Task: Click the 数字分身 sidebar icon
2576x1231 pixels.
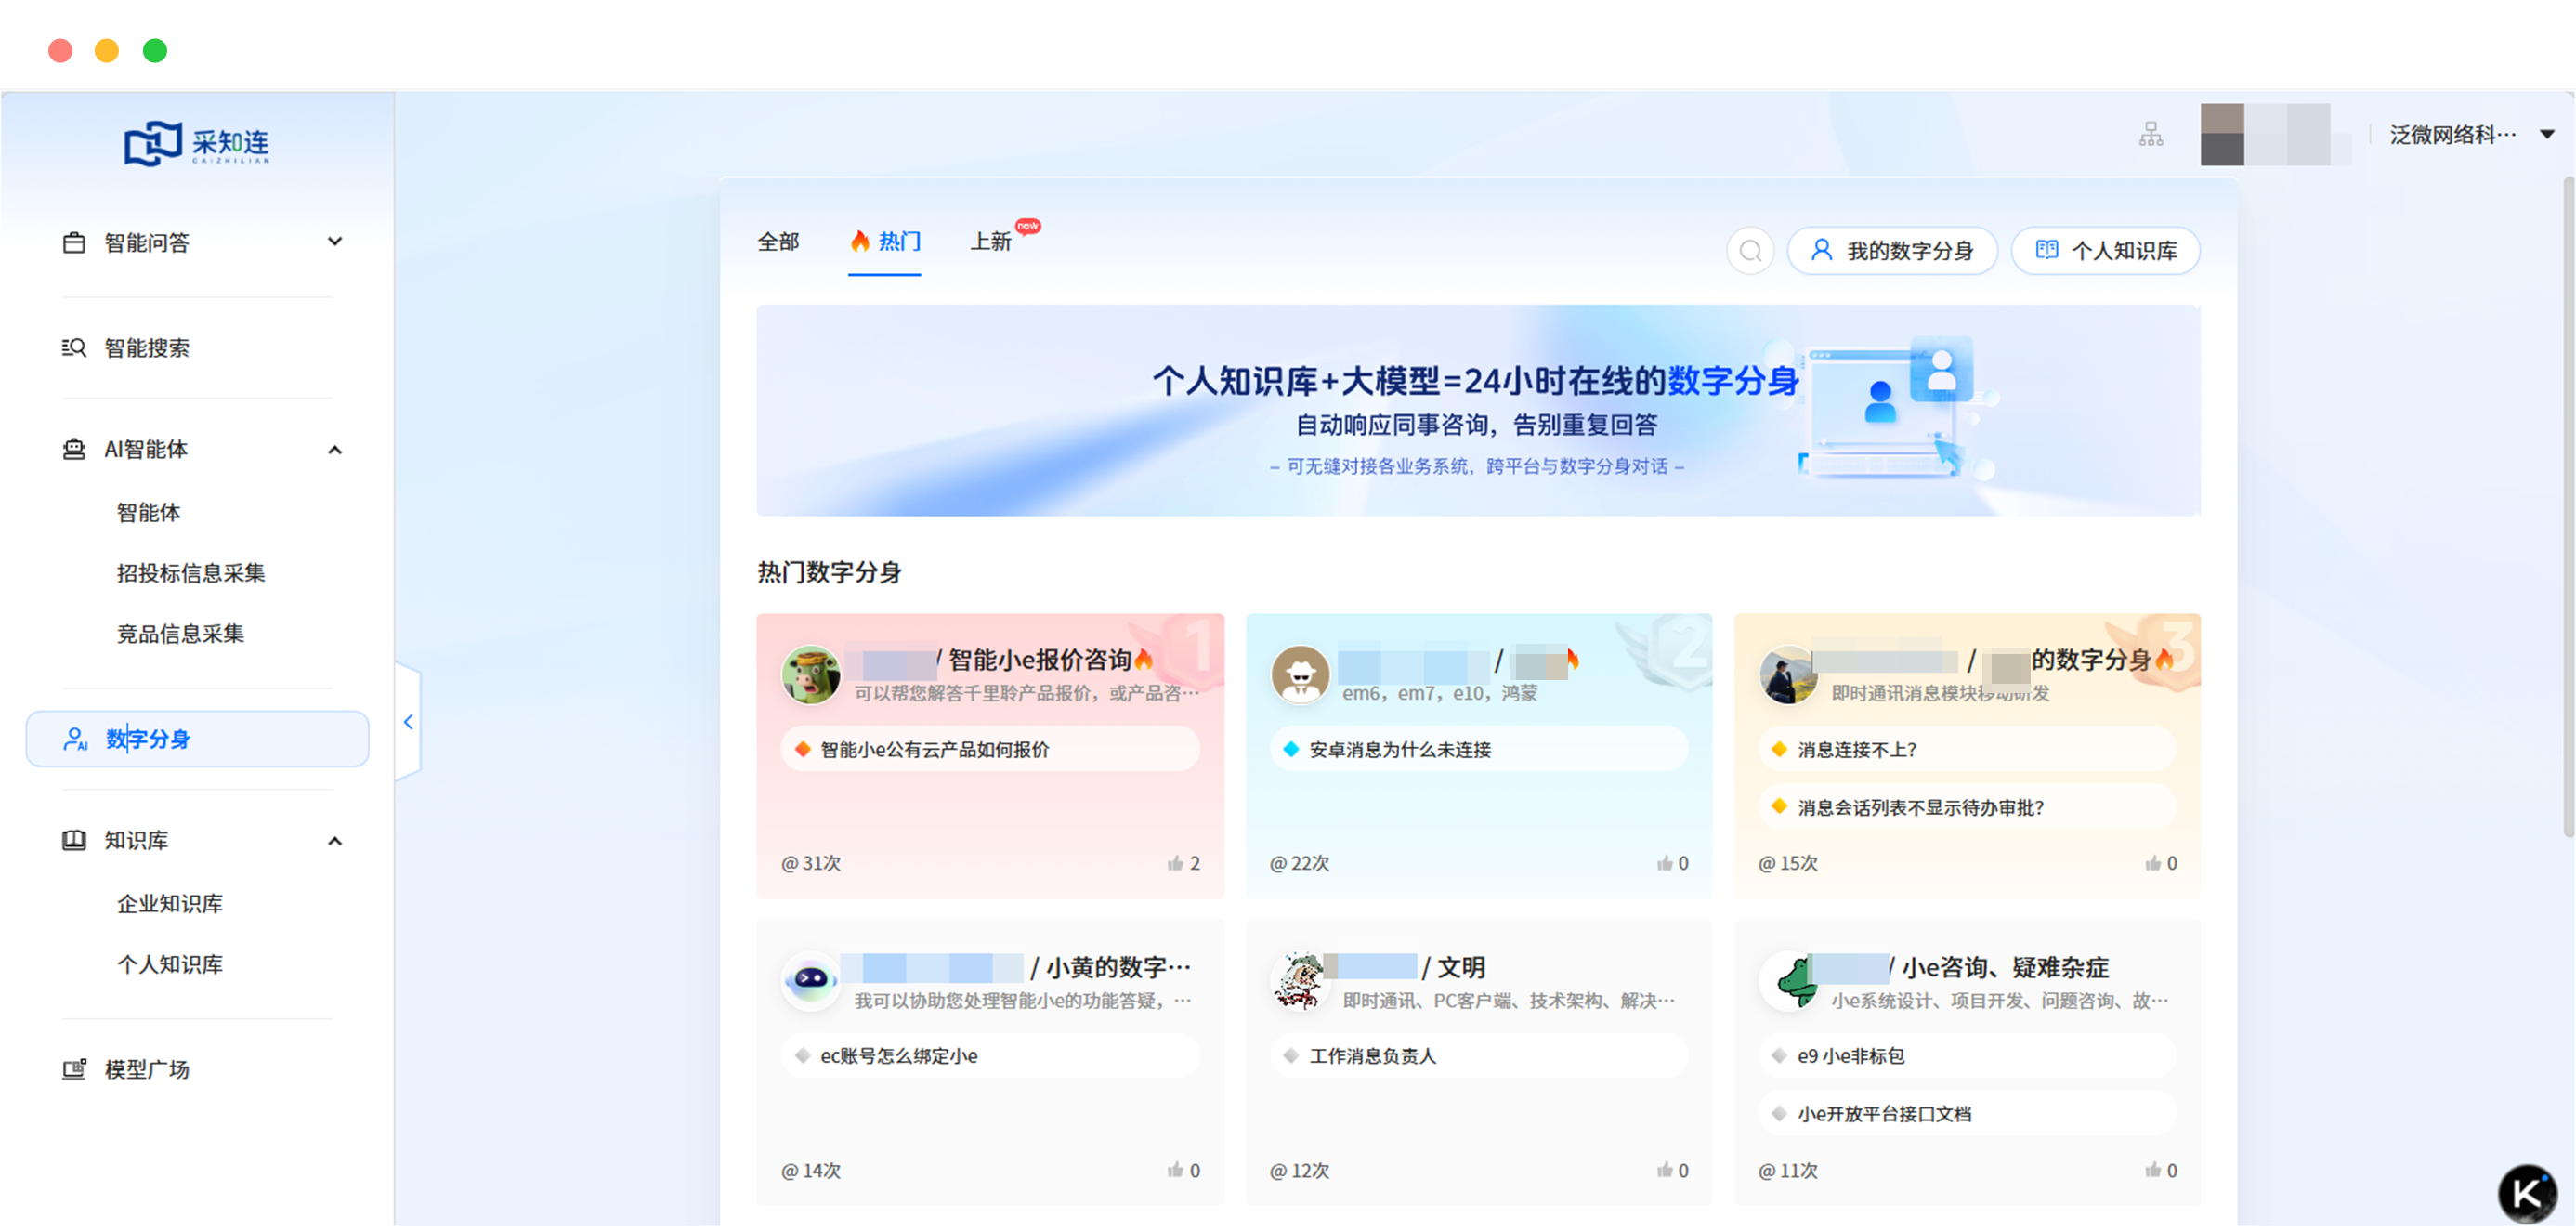Action: [74, 739]
